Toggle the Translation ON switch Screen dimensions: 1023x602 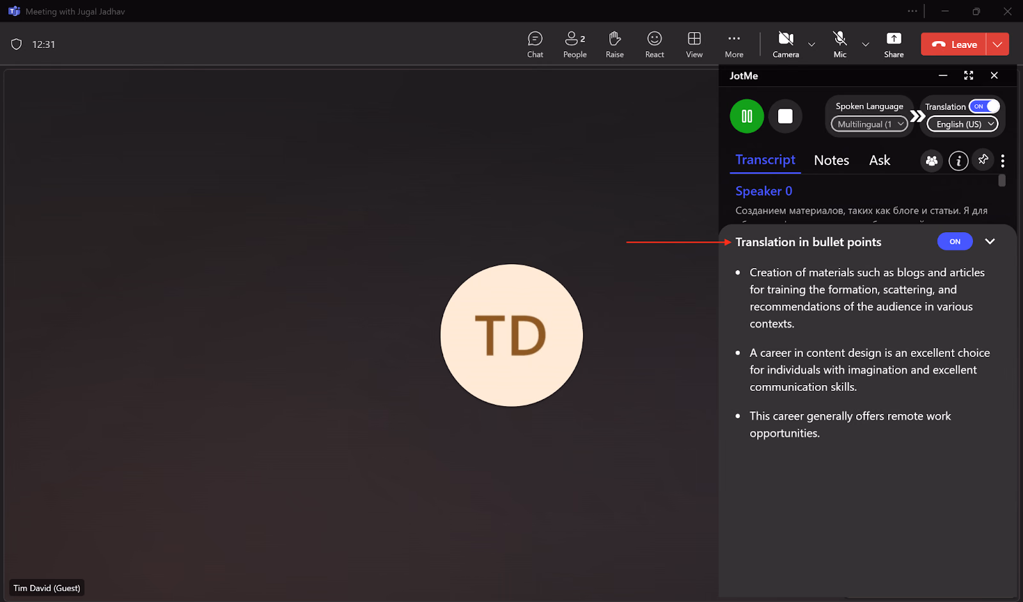[x=984, y=106]
